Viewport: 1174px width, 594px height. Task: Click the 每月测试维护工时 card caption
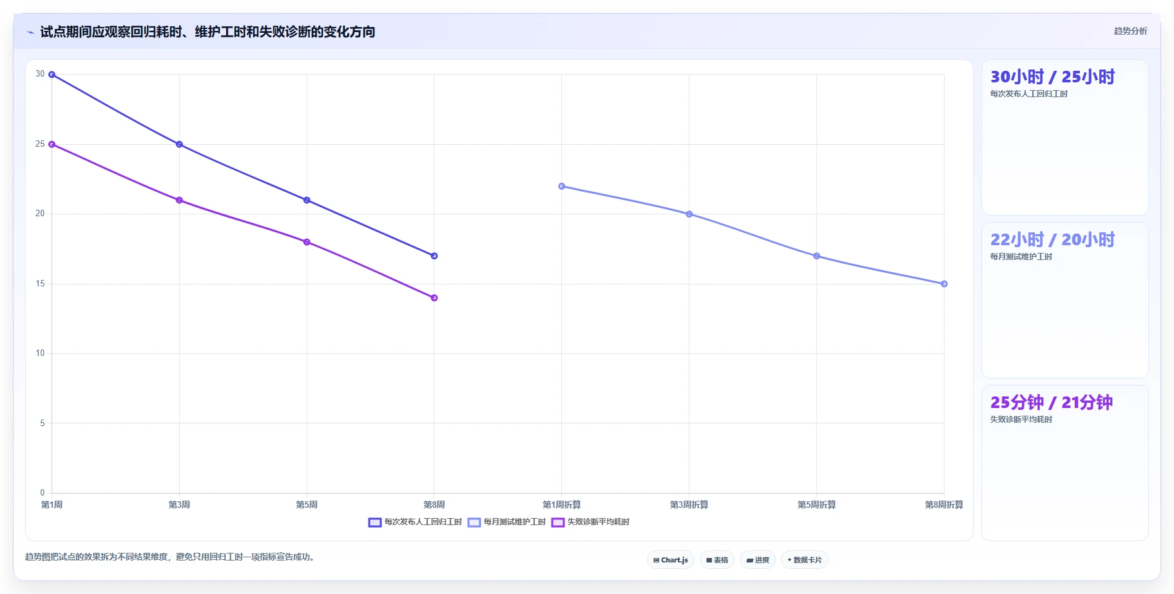coord(1021,257)
